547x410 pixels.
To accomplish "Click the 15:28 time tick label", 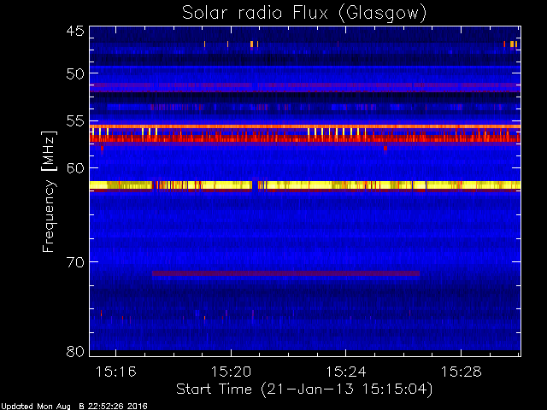I will [x=462, y=372].
